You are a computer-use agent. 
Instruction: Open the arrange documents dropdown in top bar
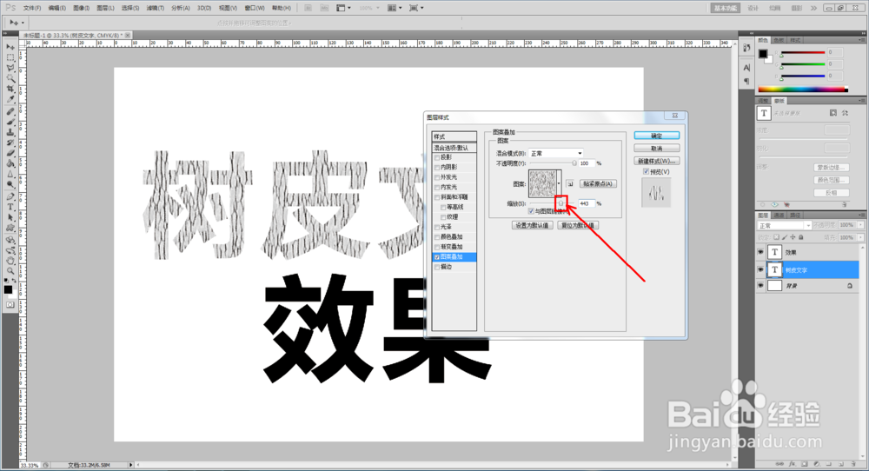click(395, 8)
